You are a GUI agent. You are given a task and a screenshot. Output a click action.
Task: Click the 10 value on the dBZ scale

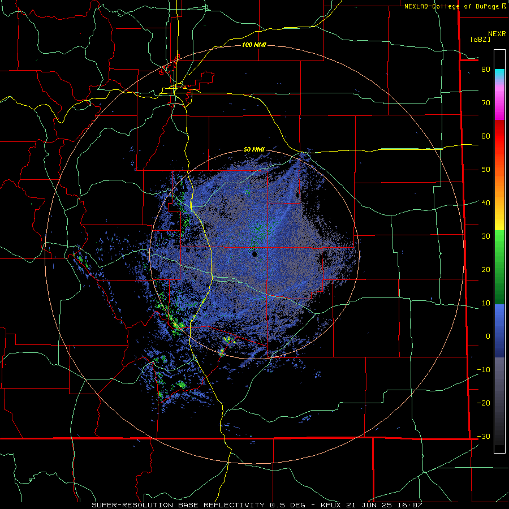[486, 303]
